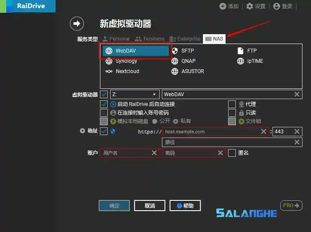
Task: Enable the 代理 proxy checkbox
Action: (232, 104)
